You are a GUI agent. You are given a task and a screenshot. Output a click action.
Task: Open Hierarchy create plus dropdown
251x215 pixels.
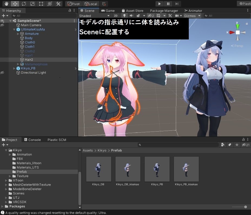pos(5,16)
